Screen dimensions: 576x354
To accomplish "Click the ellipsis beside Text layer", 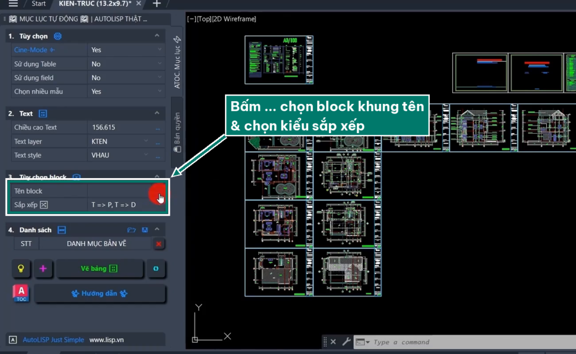I will [x=158, y=142].
